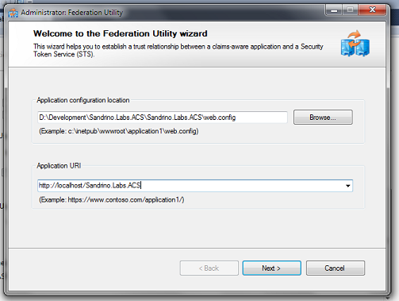Click the example text c:\inetpub\wwwroot\application1\web.config

tap(119, 131)
